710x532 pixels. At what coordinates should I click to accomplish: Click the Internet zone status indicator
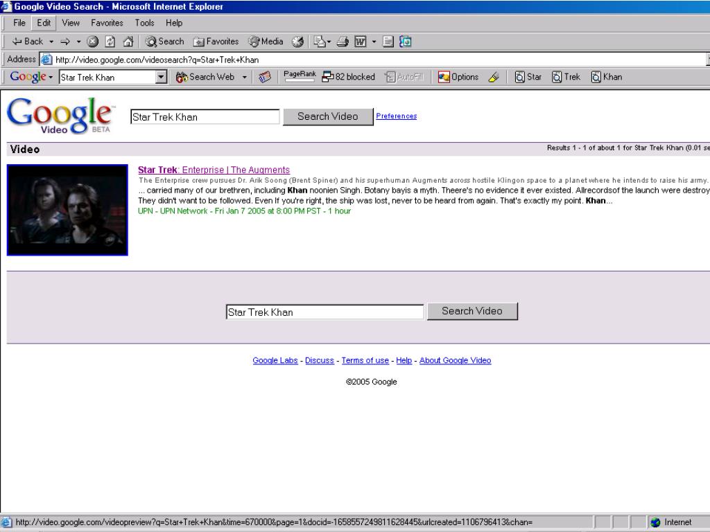coord(671,522)
